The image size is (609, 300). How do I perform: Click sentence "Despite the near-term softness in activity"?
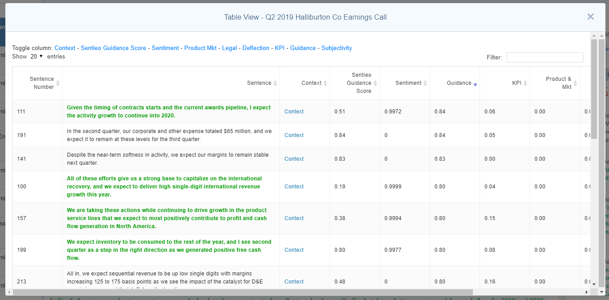(x=168, y=159)
